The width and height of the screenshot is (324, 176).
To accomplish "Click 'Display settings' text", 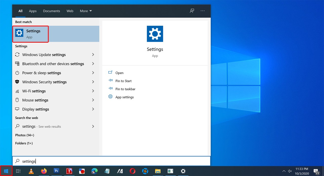I will pyautogui.click(x=36, y=109).
